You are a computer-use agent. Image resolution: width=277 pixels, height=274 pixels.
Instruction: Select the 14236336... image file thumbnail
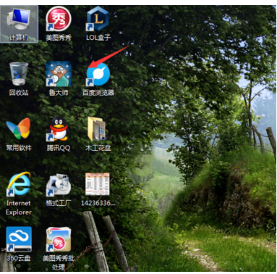click(98, 184)
